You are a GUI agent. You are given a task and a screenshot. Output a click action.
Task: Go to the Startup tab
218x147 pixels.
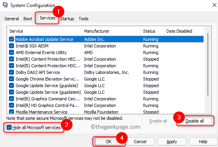pos(67,19)
